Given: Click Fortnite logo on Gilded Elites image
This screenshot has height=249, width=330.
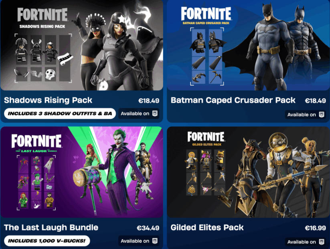Looking at the screenshot, I should point(206,137).
